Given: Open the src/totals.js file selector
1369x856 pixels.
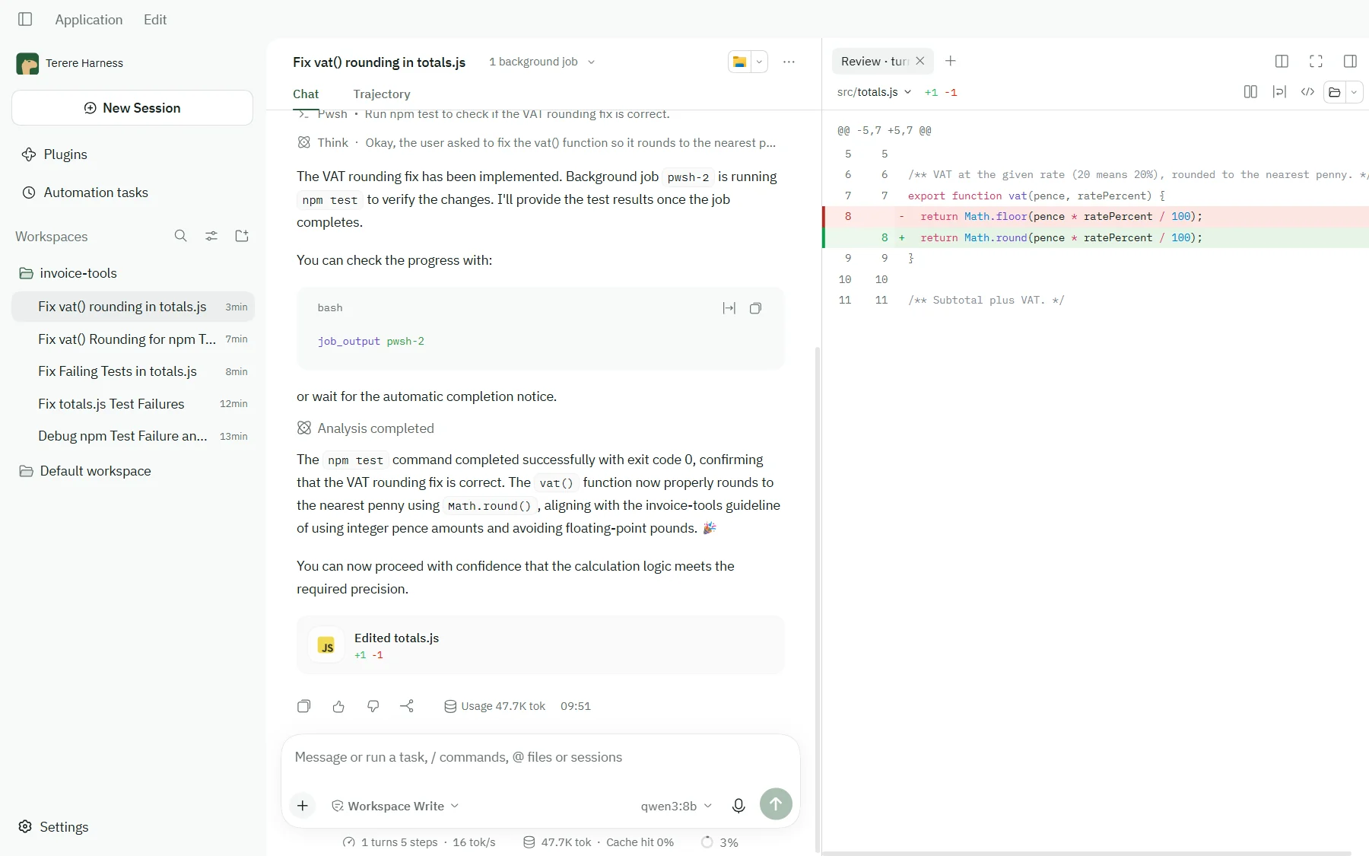Looking at the screenshot, I should click(x=874, y=92).
